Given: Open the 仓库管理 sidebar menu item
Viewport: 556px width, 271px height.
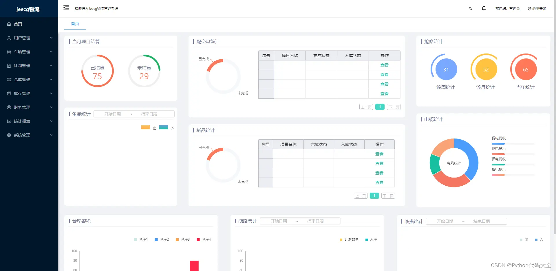Looking at the screenshot, I should [x=29, y=80].
